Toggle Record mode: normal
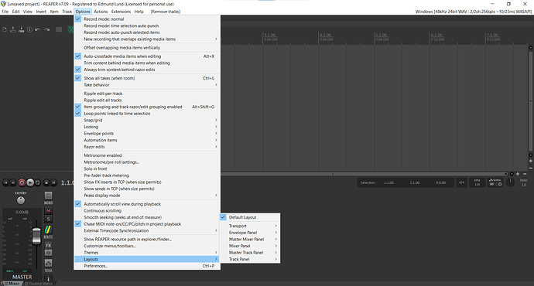 point(147,19)
